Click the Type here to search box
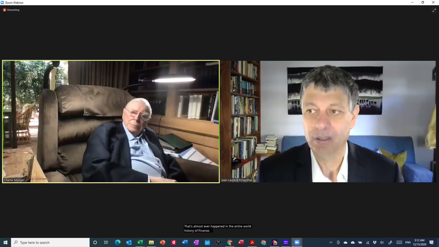 pyautogui.click(x=50, y=242)
